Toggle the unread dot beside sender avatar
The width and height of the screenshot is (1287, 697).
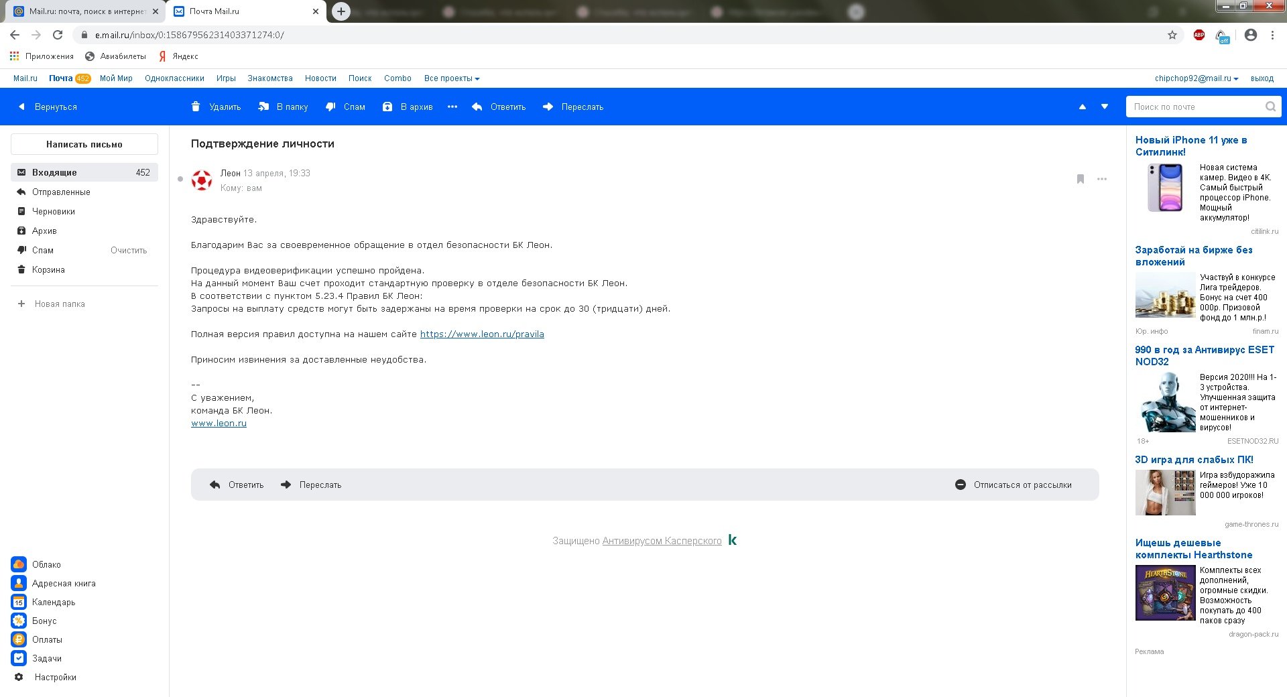coord(180,179)
